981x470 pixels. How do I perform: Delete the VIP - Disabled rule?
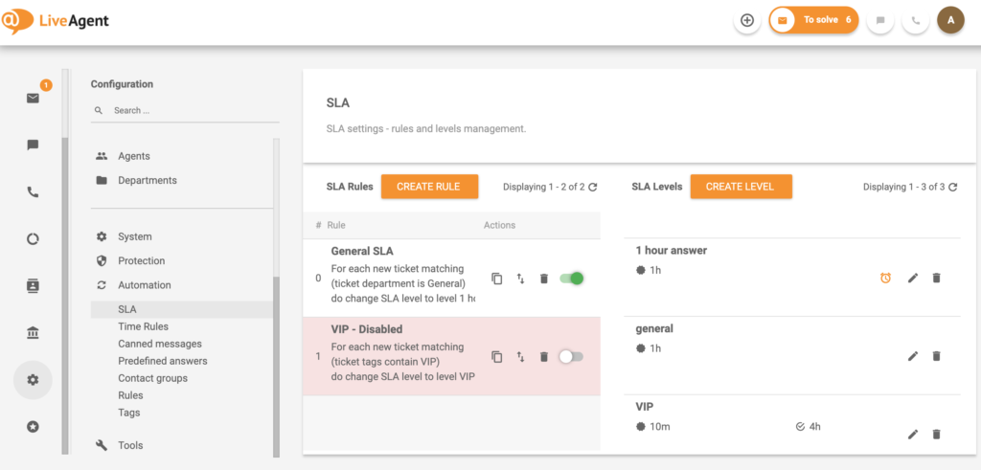[543, 357]
